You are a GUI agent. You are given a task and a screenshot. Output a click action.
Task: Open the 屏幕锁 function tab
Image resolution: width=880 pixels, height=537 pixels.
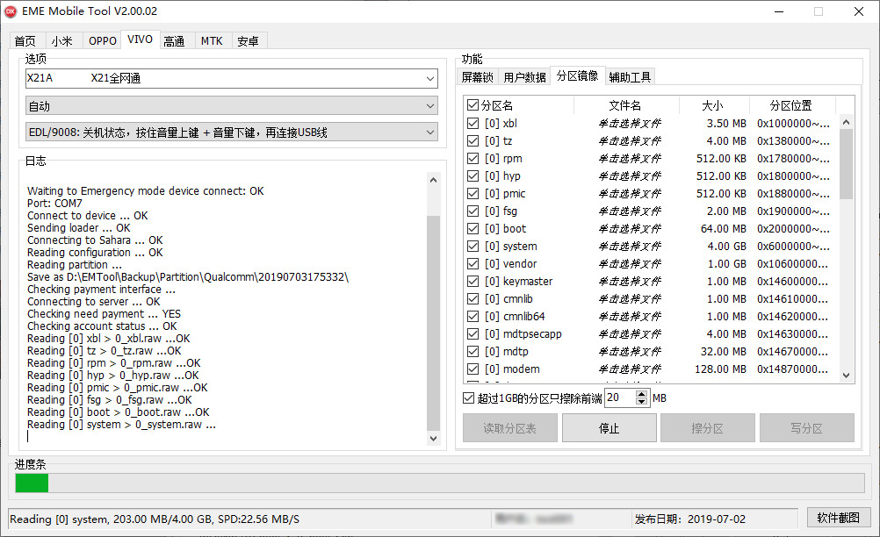coord(478,77)
